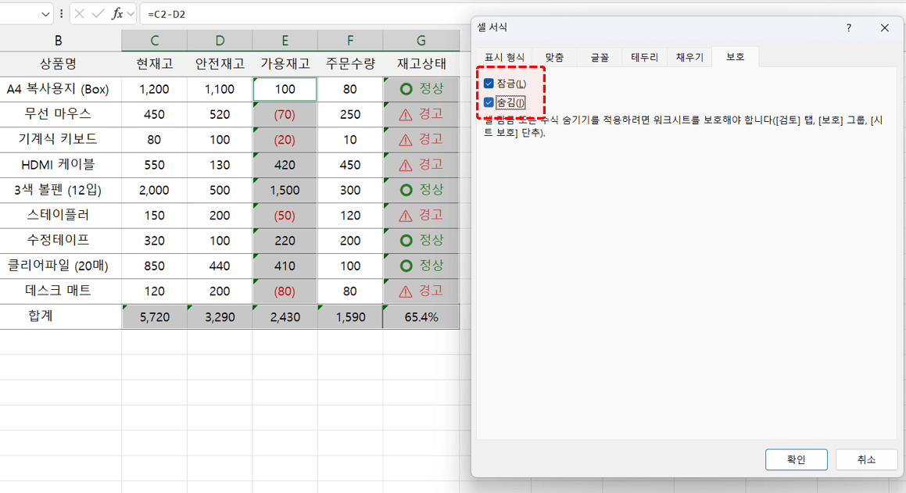Toggle the 숨김 checkbox
Viewport: 906px width, 493px height.
[x=489, y=102]
